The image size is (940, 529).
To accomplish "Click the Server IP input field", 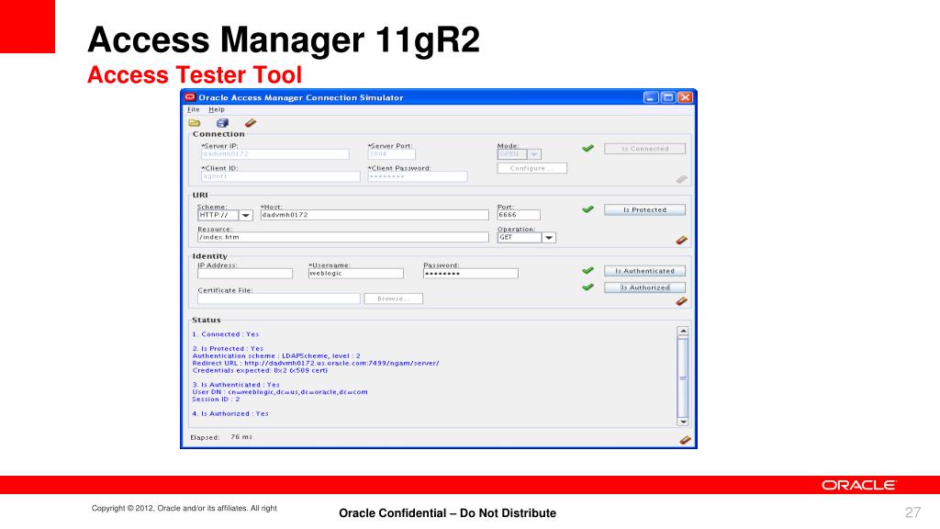I will click(274, 154).
